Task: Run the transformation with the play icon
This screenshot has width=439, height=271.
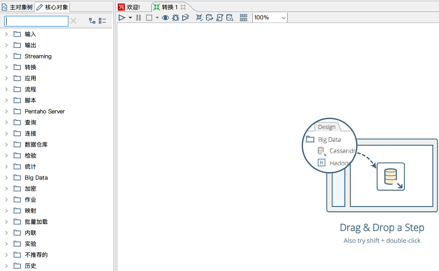Action: tap(122, 18)
